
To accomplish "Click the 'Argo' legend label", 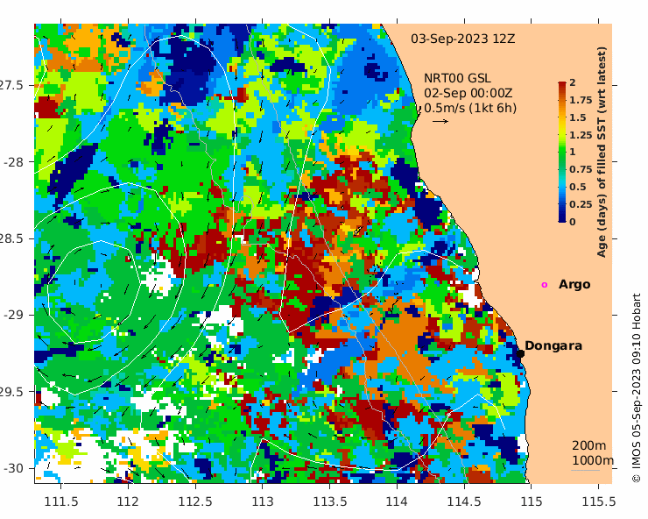I will pyautogui.click(x=574, y=284).
